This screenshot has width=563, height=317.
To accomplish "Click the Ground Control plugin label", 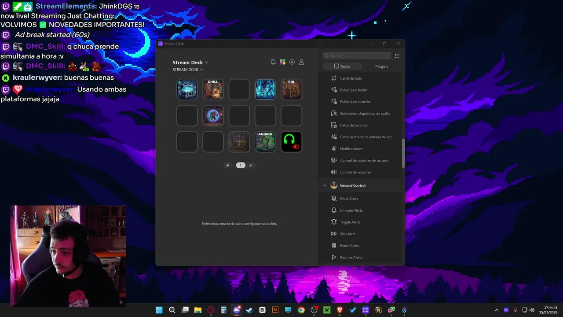I will (x=353, y=185).
